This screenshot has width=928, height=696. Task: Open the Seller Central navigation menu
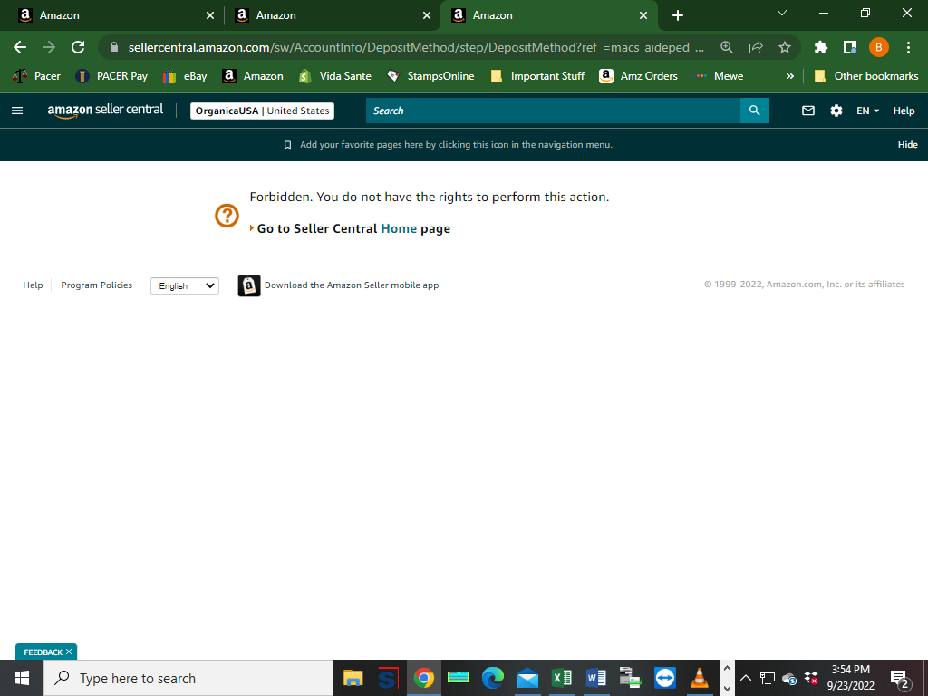tap(16, 110)
